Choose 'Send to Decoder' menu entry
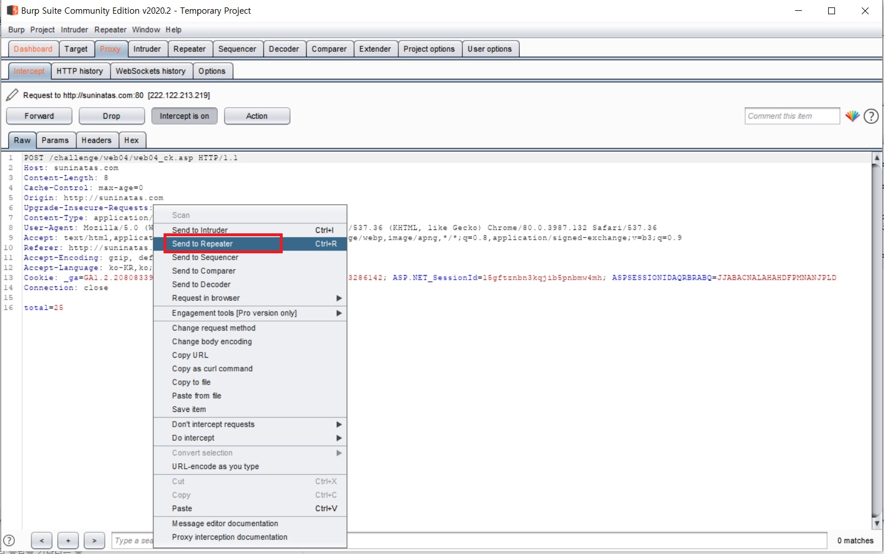The height and width of the screenshot is (554, 884). click(250, 284)
